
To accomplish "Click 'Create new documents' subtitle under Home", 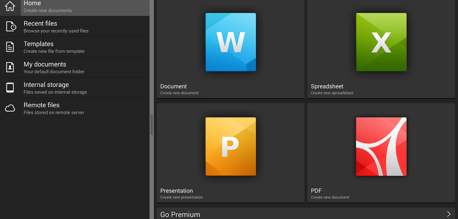I will [48, 11].
